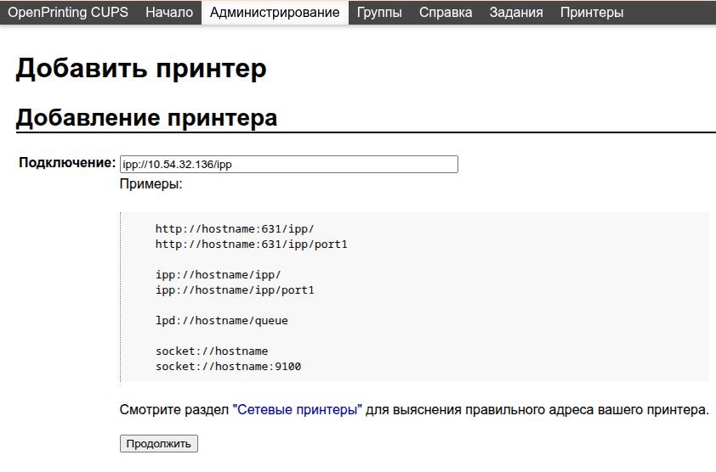Click the Подключение field label
Screen dimensions: 716x472
67,163
